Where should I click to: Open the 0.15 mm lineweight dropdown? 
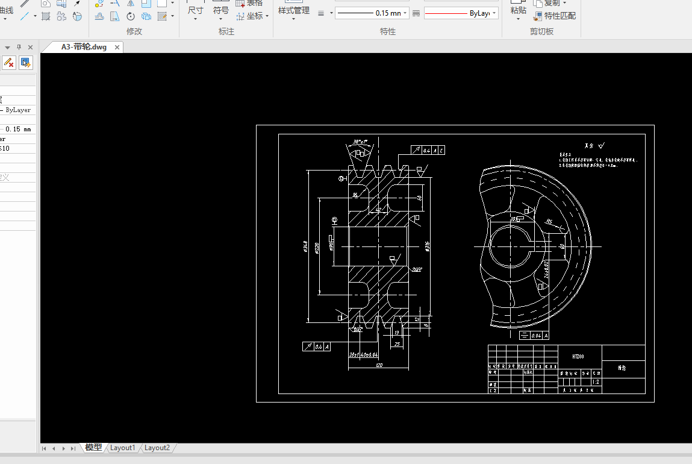(x=405, y=13)
